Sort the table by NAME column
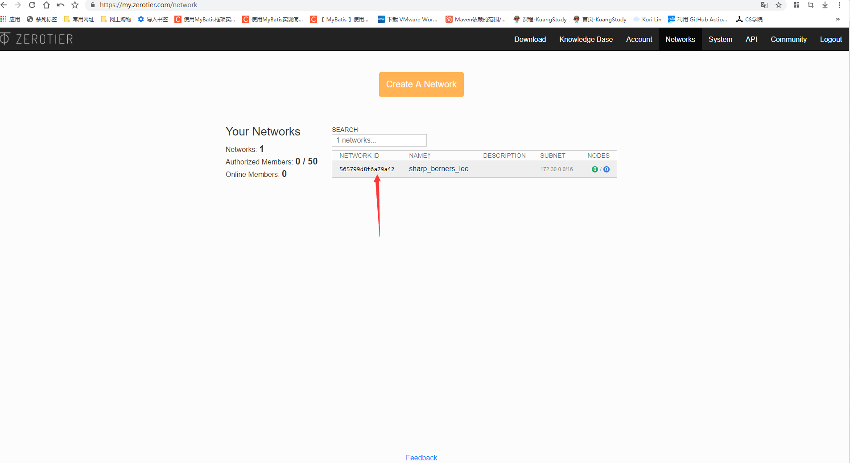Screen dimensions: 850x463 [420, 156]
